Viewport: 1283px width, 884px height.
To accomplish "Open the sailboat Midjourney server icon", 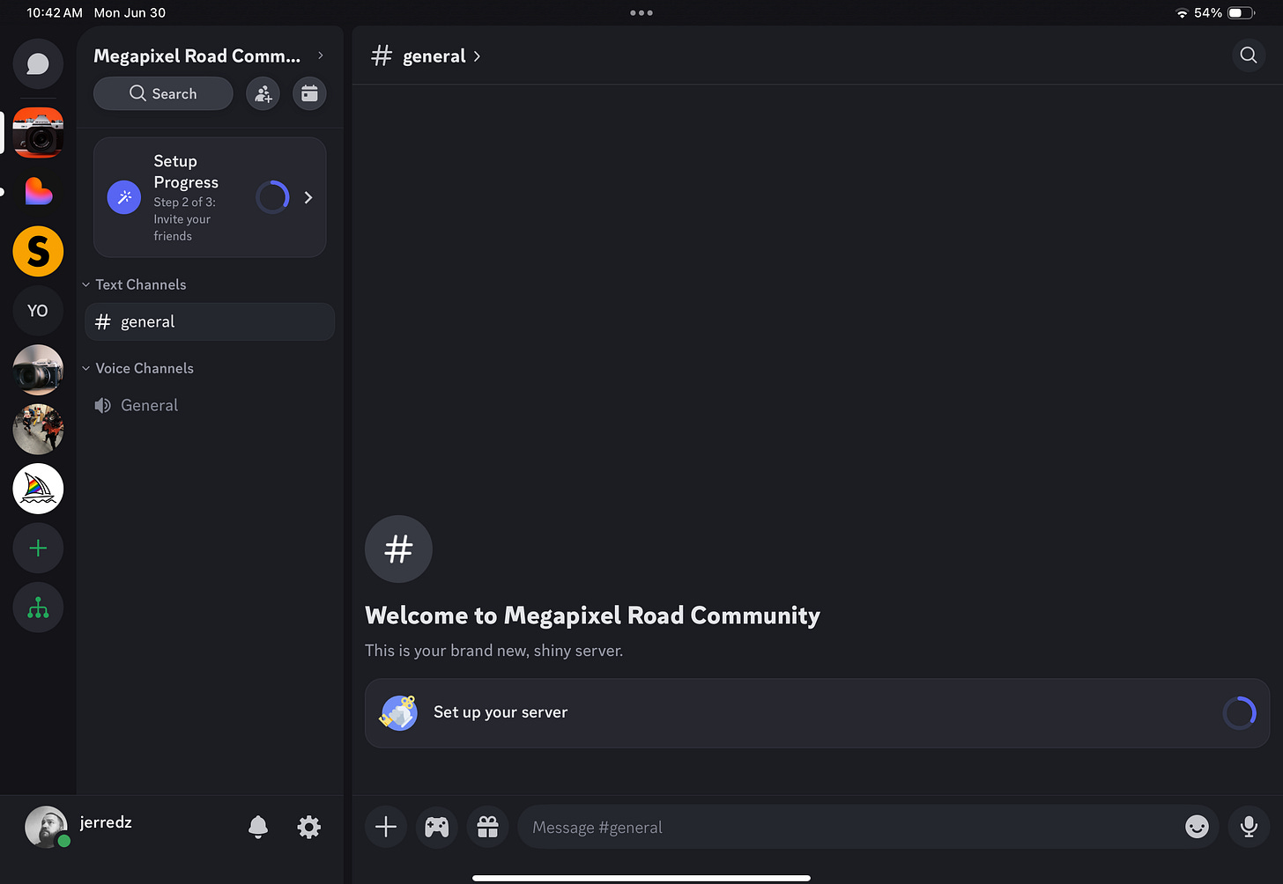I will (38, 489).
